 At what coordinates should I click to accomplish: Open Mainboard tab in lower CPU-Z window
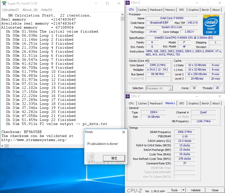pyautogui.click(x=156, y=103)
